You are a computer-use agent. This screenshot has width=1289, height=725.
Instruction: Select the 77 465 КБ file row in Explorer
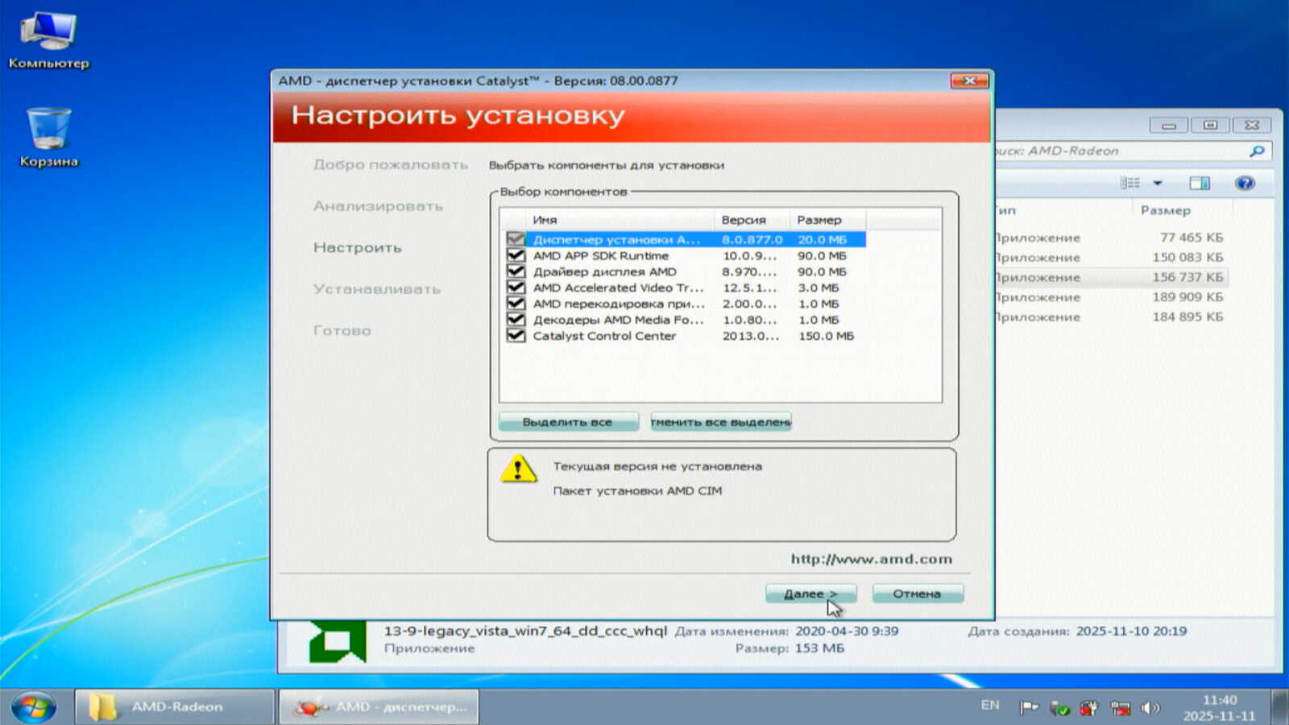pyautogui.click(x=1111, y=238)
